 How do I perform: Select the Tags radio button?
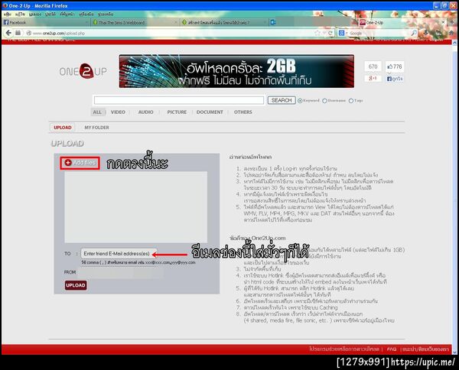pyautogui.click(x=351, y=101)
